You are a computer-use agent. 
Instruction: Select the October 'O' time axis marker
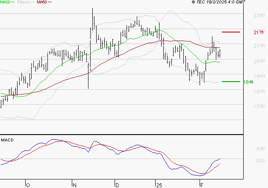pyautogui.click(x=28, y=185)
